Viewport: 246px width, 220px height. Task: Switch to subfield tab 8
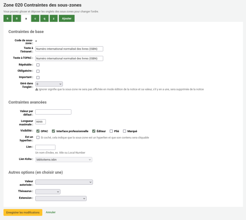point(17,18)
